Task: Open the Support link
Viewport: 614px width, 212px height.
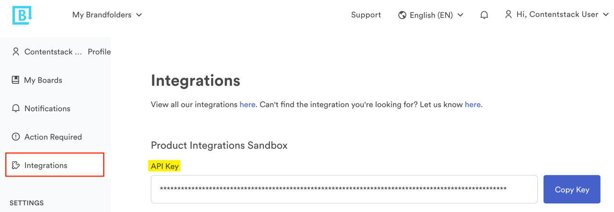Action: click(366, 15)
